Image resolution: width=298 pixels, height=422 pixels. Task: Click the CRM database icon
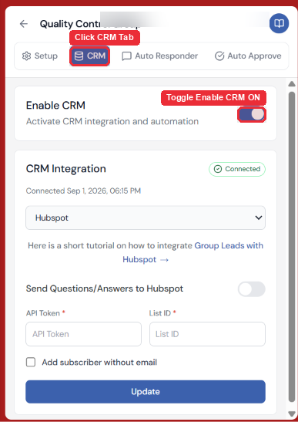(x=79, y=56)
